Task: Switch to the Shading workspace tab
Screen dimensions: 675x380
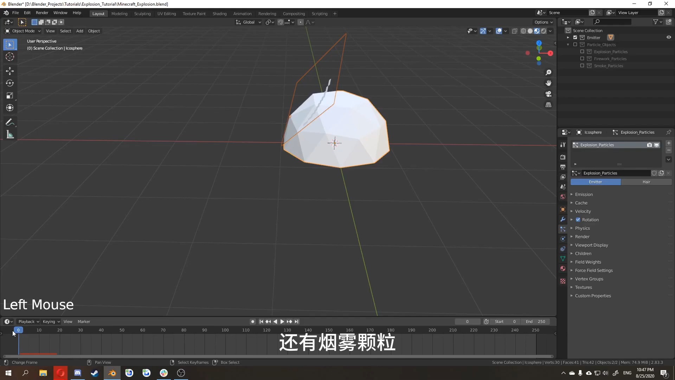Action: pyautogui.click(x=219, y=13)
